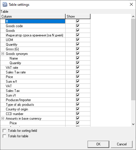Confirm with the OK button
The image size is (136, 150).
[98, 144]
